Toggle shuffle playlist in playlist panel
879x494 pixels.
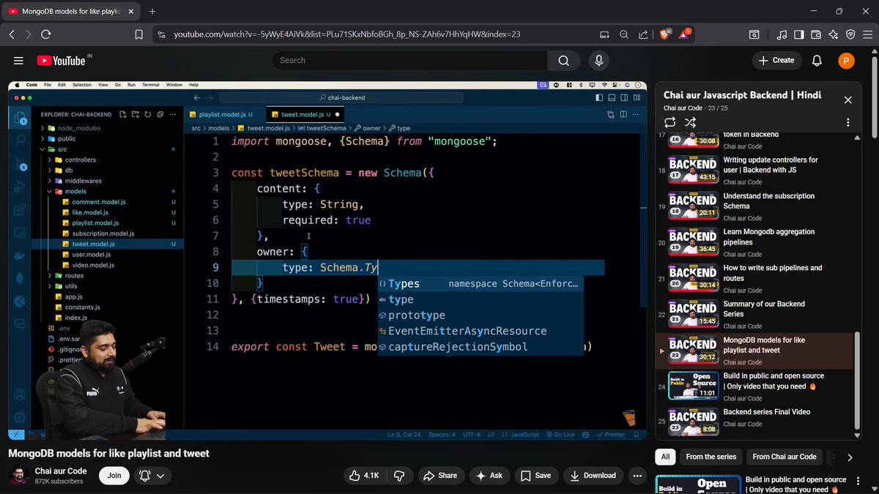pyautogui.click(x=690, y=122)
